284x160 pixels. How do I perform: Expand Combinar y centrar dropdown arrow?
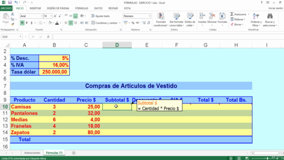click(120, 23)
